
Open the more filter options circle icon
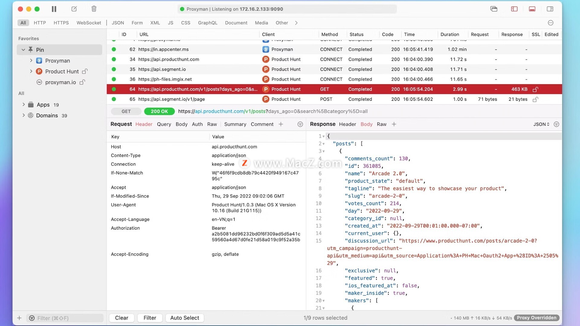(x=551, y=23)
